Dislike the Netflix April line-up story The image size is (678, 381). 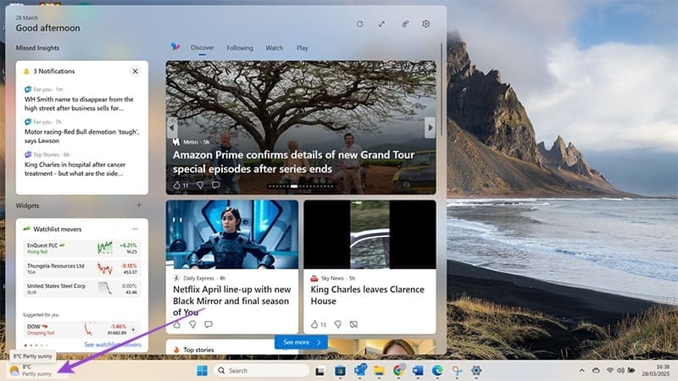[x=192, y=324]
